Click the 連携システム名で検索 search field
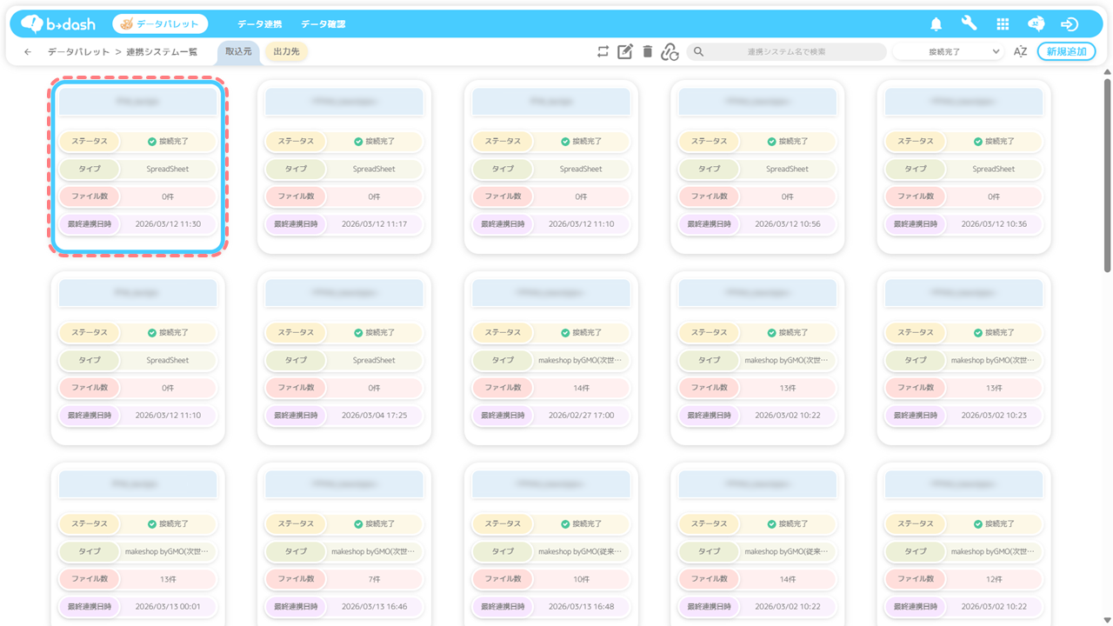1113x626 pixels. click(x=786, y=52)
